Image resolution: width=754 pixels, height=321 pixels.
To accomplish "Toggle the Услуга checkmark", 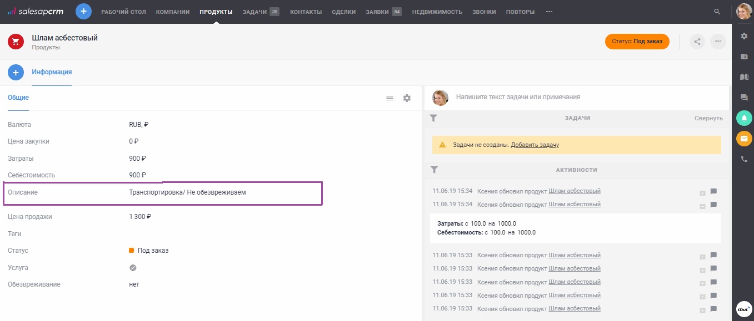I will tap(133, 268).
